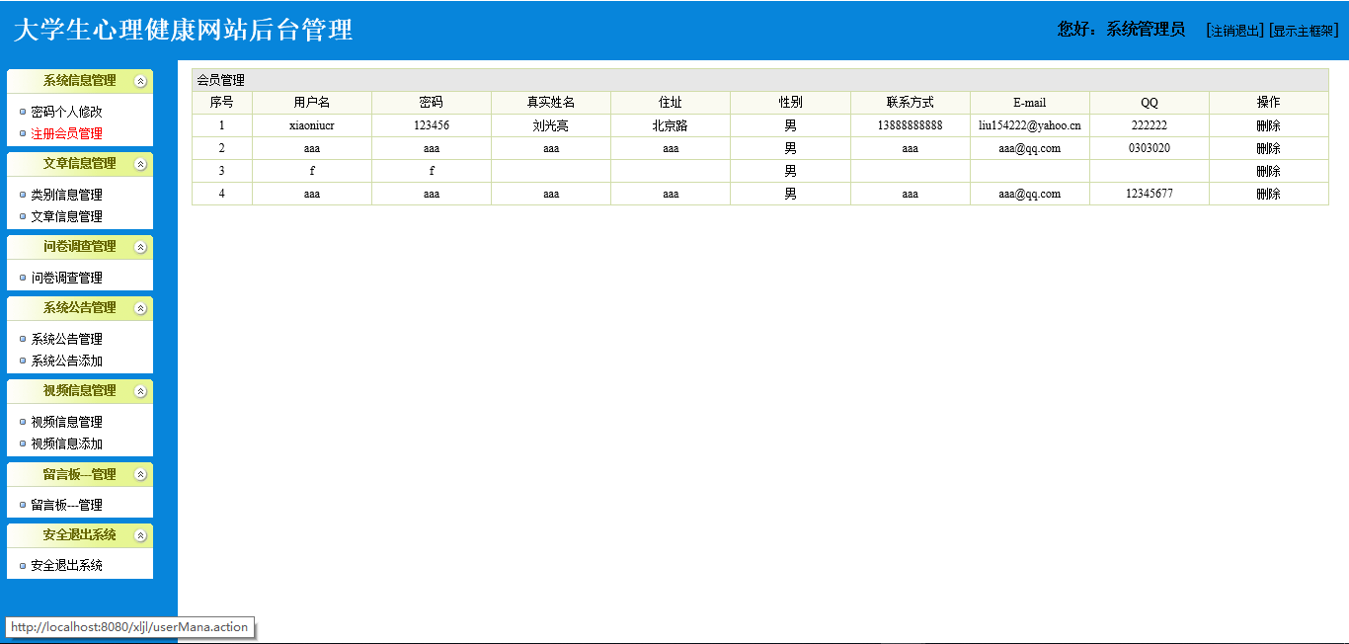Open 文章信息管理 link under article section

click(66, 216)
